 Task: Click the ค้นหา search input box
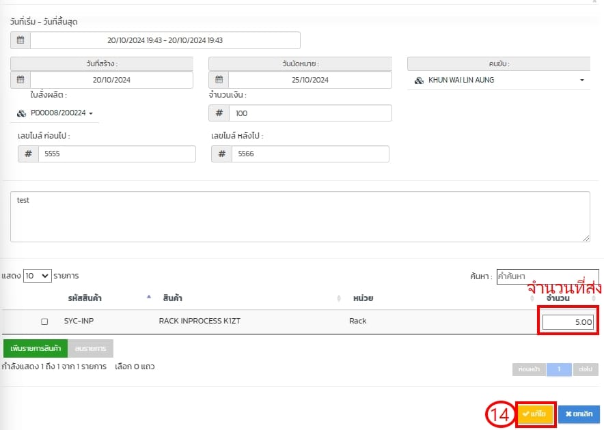(547, 276)
